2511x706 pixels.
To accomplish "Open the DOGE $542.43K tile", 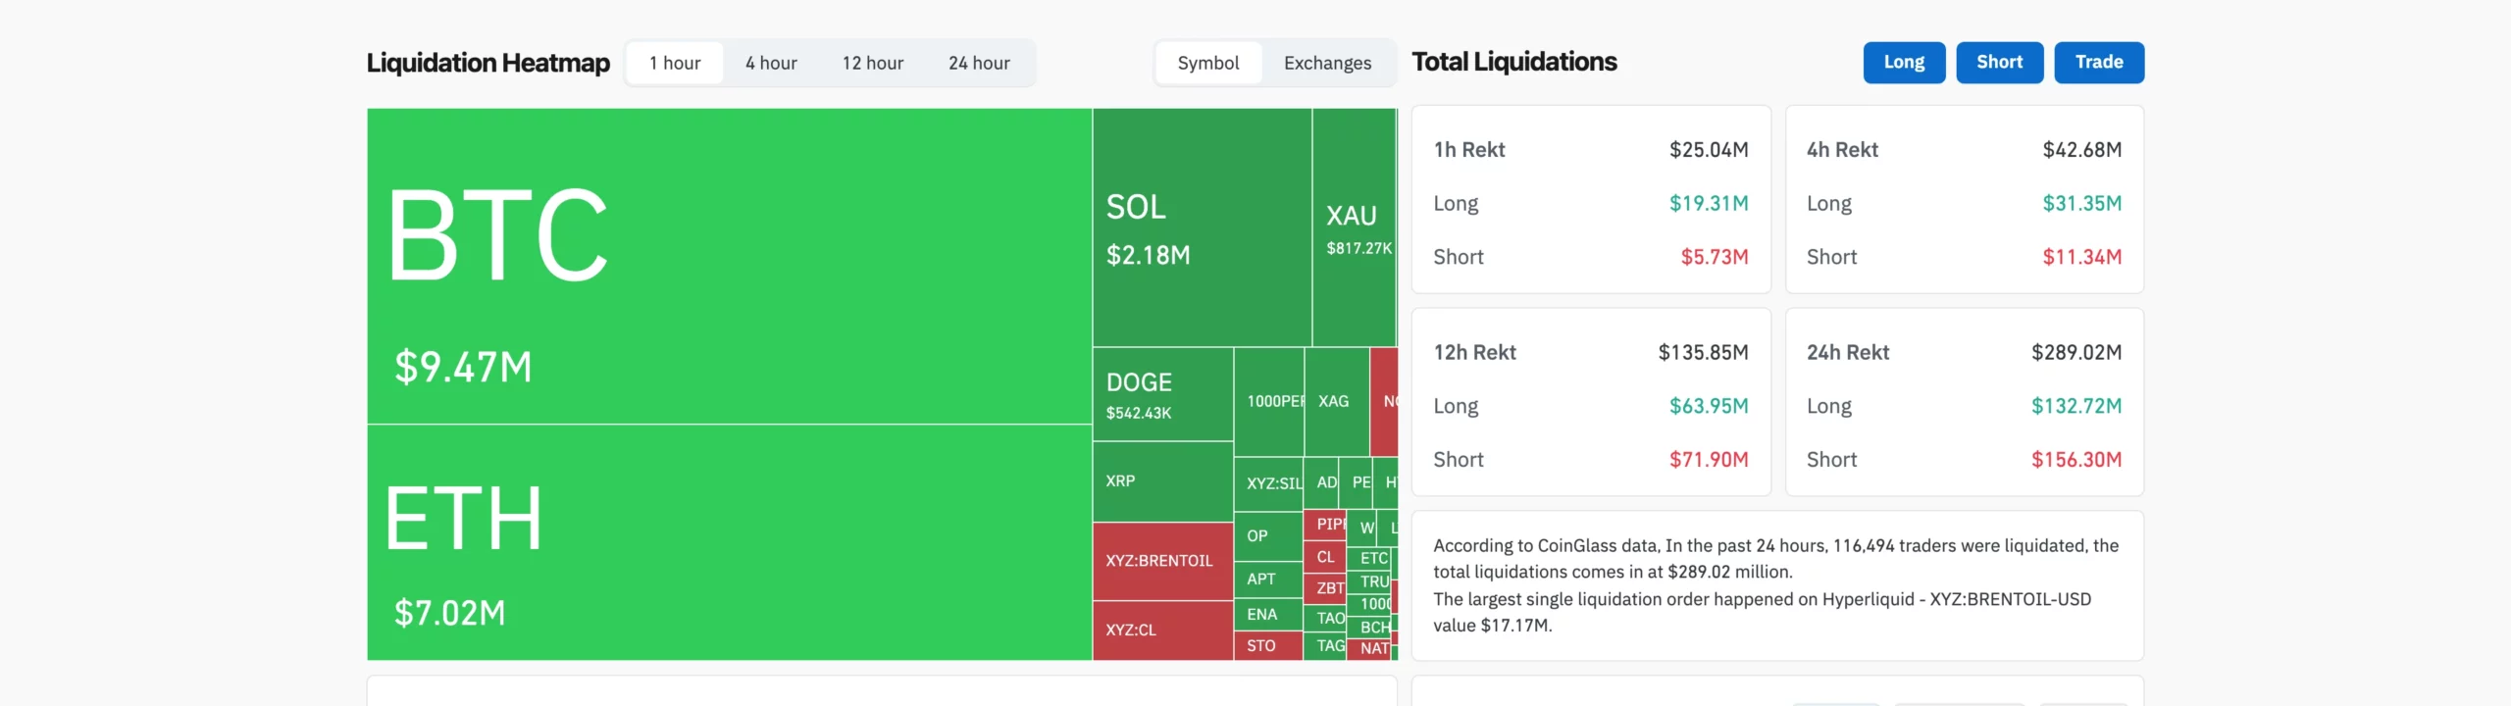I will click(x=1162, y=394).
